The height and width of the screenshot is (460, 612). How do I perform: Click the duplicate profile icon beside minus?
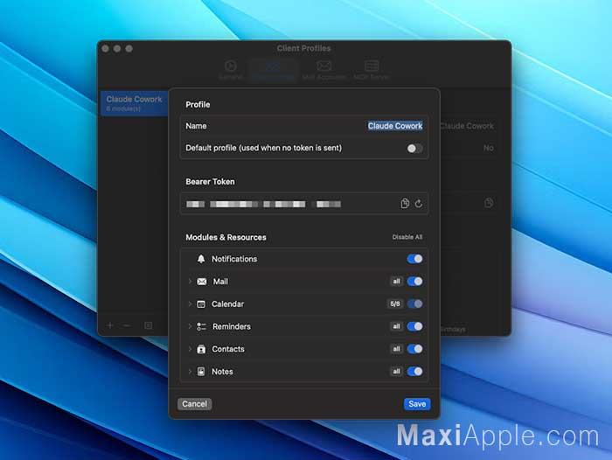coord(149,325)
